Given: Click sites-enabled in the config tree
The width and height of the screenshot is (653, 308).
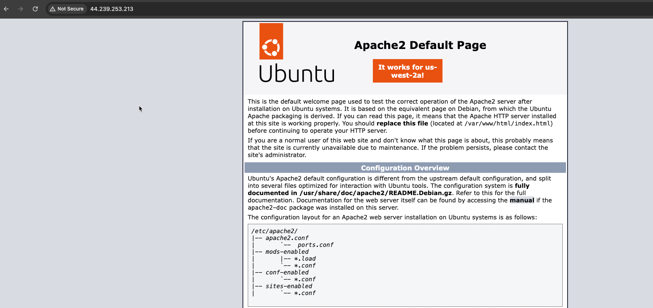Looking at the screenshot, I should [x=289, y=286].
